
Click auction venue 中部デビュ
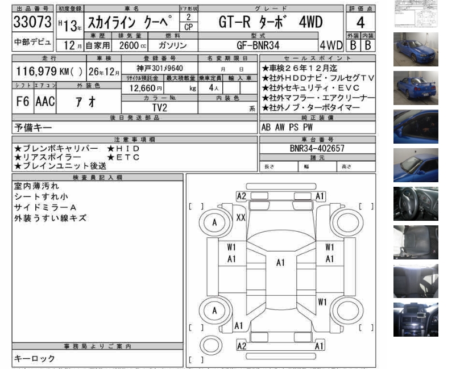click(32, 42)
